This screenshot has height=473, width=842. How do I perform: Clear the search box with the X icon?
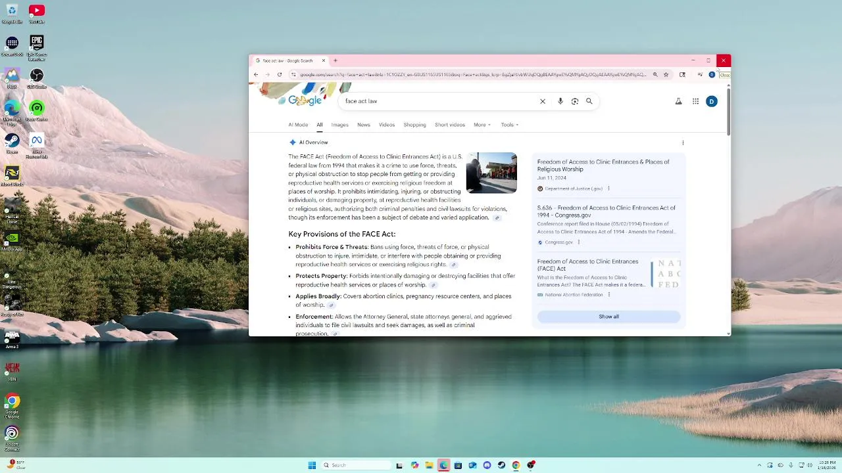point(543,101)
